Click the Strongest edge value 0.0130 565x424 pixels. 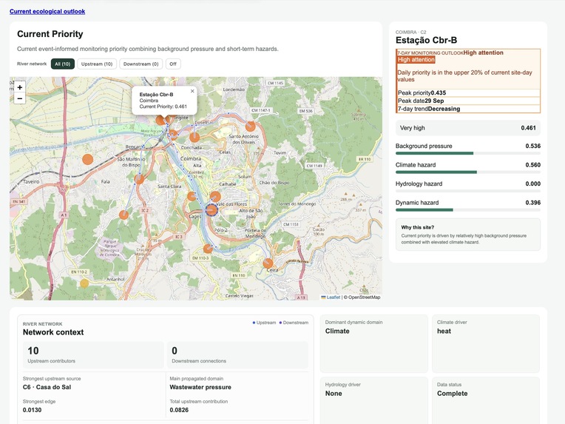click(32, 410)
